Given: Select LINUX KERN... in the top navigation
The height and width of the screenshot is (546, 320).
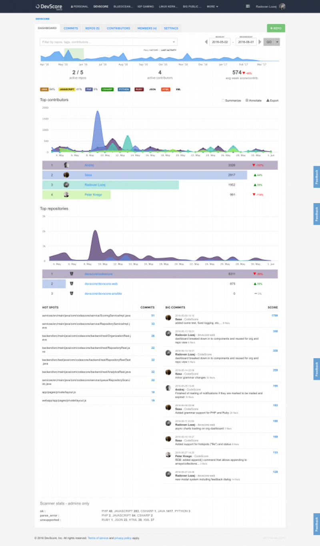Looking at the screenshot, I should (168, 6).
